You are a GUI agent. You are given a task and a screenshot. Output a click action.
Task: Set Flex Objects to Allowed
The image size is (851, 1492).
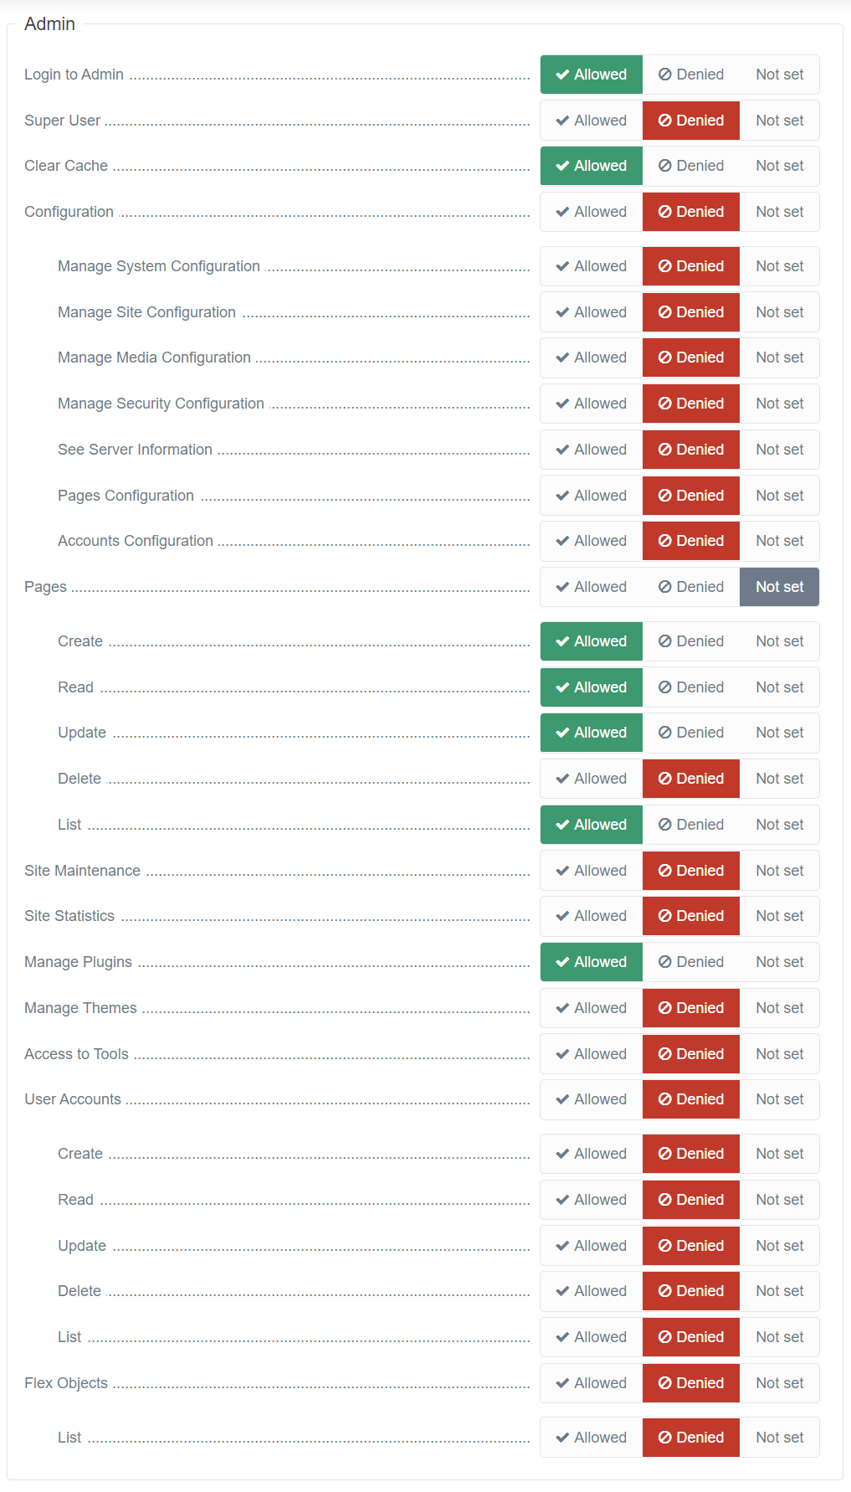point(592,1383)
